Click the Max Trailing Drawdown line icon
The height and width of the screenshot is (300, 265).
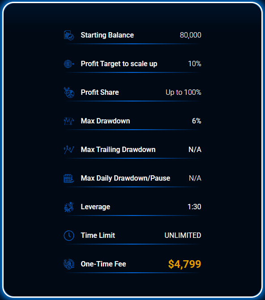[x=69, y=150]
